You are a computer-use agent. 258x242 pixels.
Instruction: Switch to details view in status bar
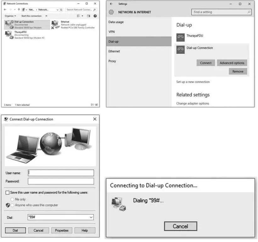(x=93, y=105)
